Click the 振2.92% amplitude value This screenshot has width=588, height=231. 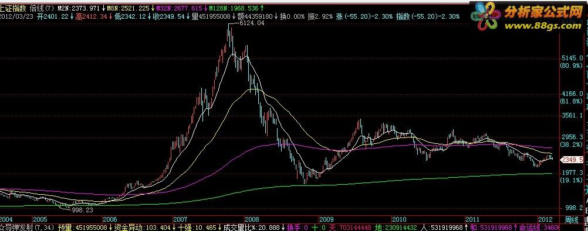pos(320,16)
